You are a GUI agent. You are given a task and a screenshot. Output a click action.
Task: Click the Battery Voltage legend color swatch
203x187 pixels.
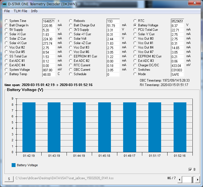coord(14,165)
